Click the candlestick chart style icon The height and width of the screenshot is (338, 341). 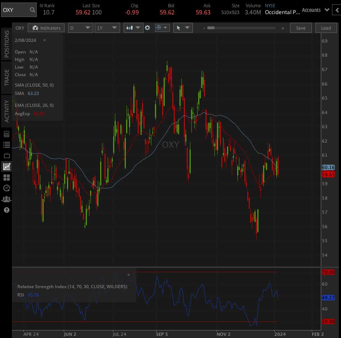tap(130, 27)
